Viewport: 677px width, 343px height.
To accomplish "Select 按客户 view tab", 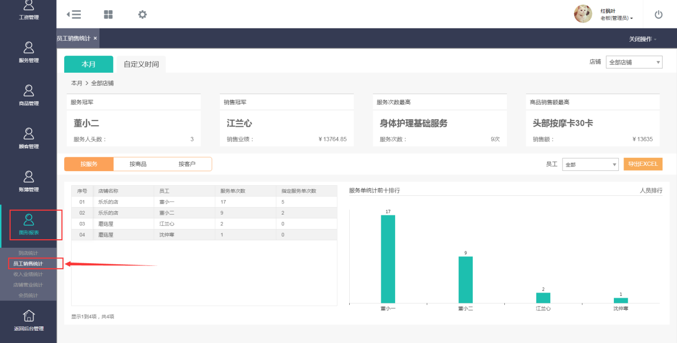I will (187, 164).
